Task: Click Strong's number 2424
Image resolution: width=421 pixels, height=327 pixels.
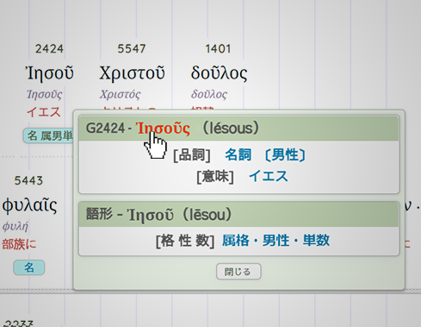Action: click(x=49, y=49)
